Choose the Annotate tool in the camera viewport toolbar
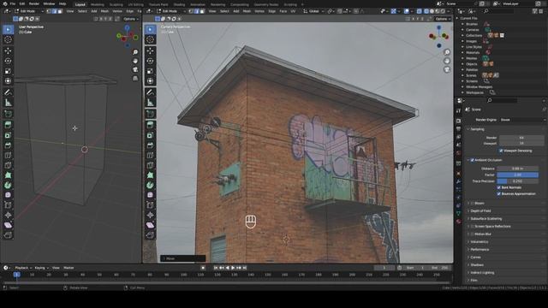Screen dimensions: 548x308 tap(151, 92)
